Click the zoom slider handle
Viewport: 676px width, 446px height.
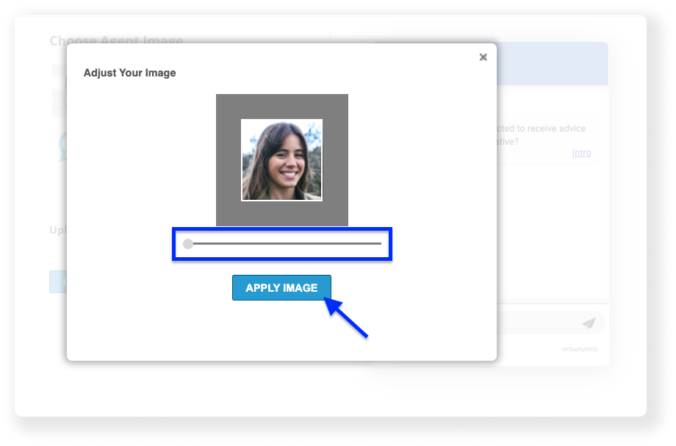(x=188, y=244)
